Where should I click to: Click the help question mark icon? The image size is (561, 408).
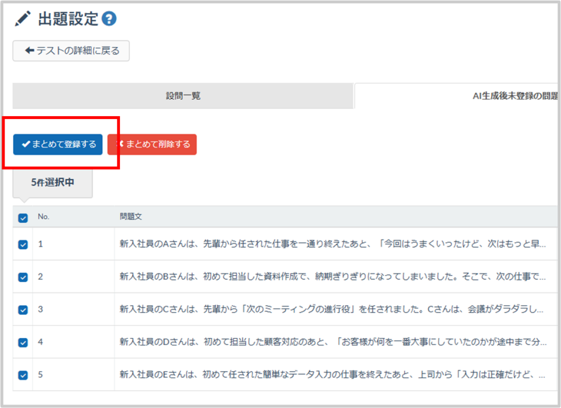coord(109,19)
